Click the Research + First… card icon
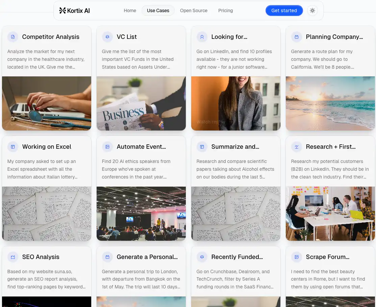376x307 pixels. (297, 147)
